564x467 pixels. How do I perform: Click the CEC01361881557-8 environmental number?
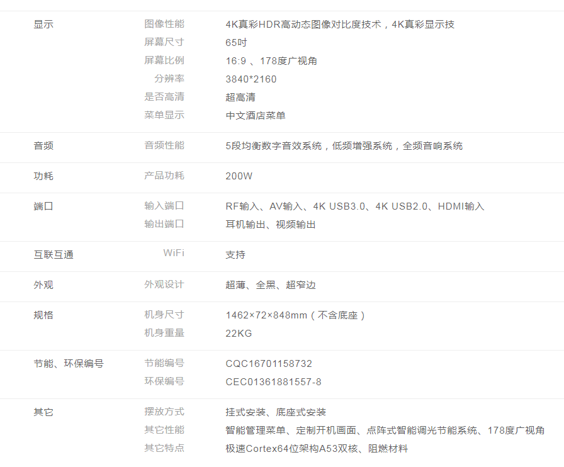click(x=273, y=382)
